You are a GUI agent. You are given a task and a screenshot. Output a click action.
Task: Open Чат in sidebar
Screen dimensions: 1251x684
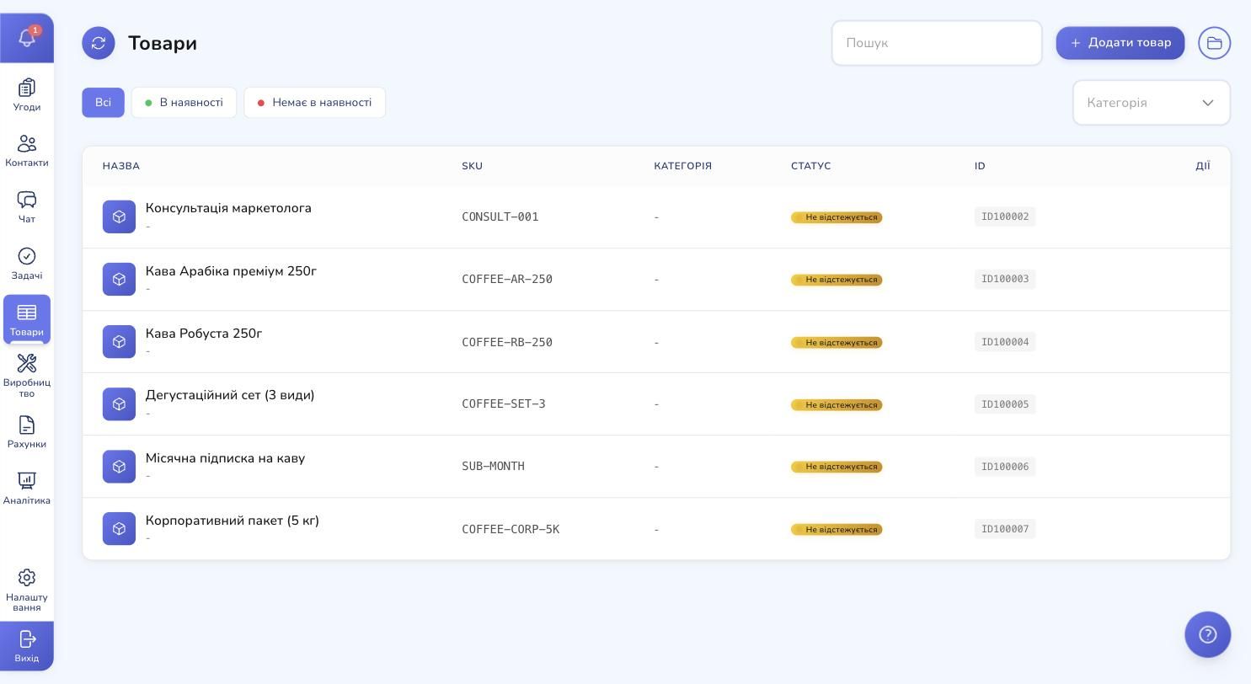[27, 207]
